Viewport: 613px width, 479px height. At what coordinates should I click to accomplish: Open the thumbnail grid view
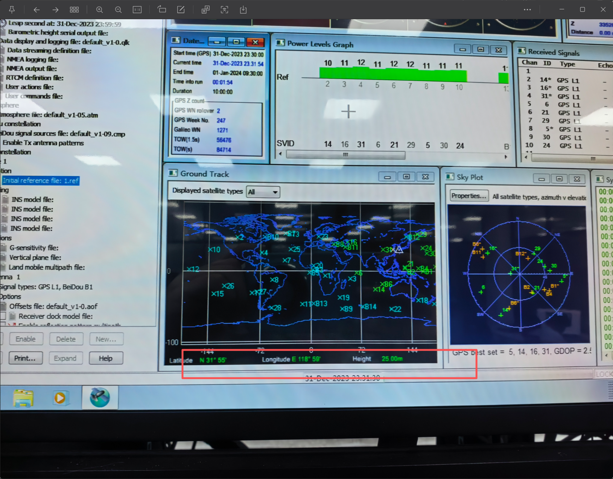coord(75,9)
